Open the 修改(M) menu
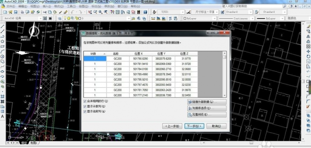Image resolution: width=311 pixels, height=148 pixels. [x=109, y=6]
